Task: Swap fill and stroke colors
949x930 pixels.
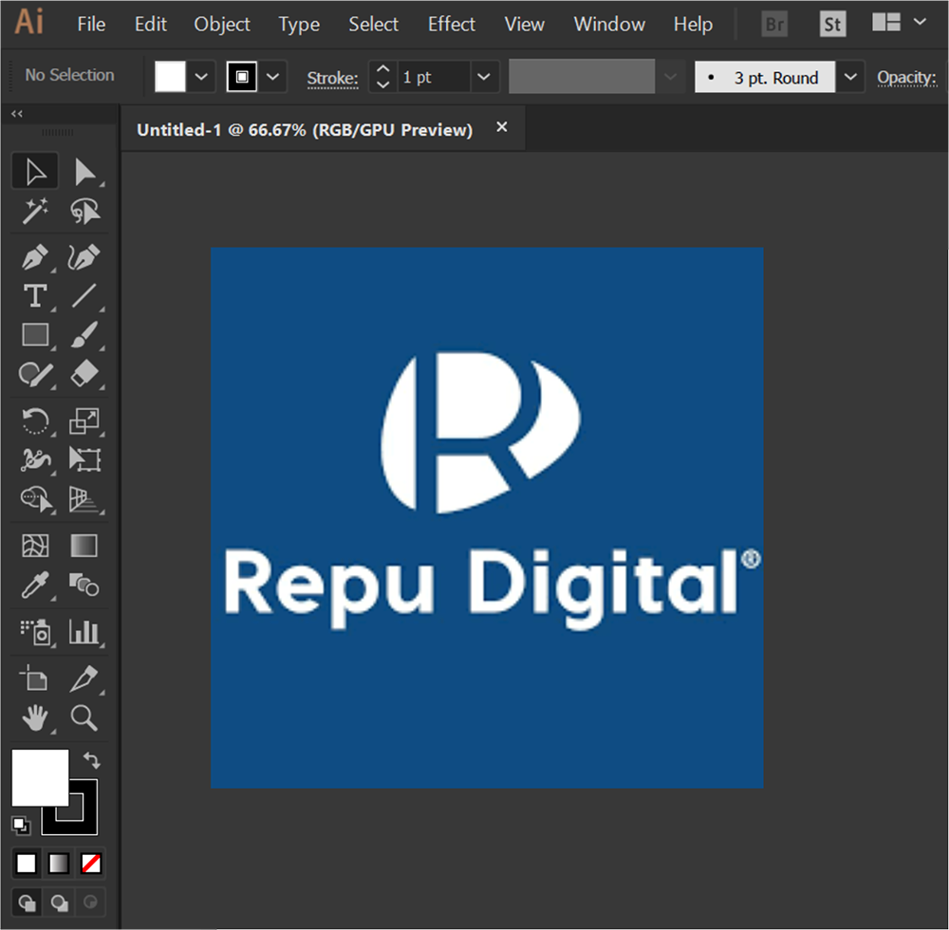Action: [x=91, y=760]
